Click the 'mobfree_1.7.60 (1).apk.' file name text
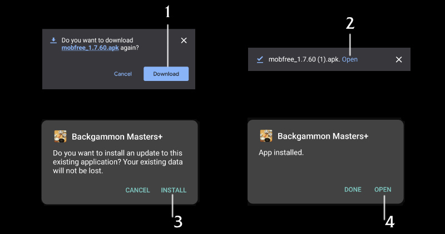 pos(304,59)
